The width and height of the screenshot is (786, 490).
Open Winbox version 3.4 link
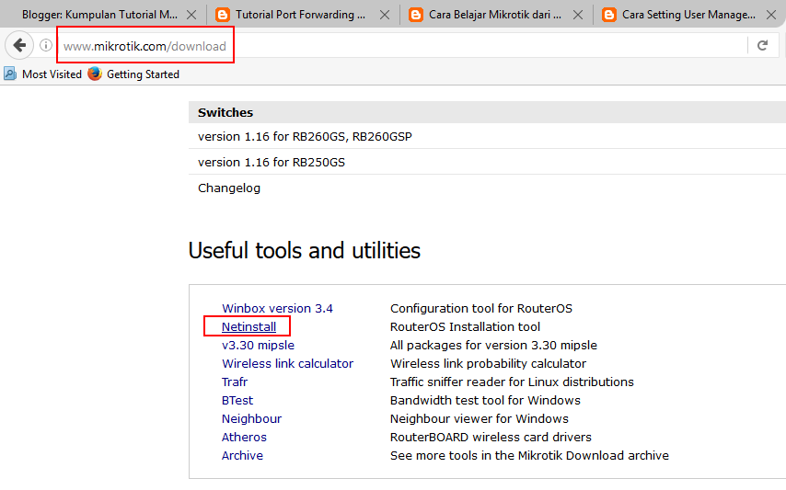[x=277, y=308]
